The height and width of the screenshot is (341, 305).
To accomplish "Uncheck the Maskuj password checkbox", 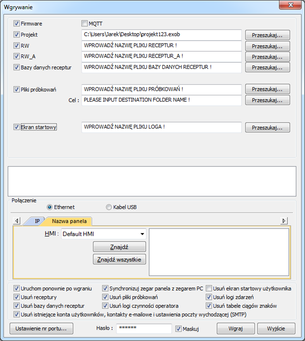I will click(179, 329).
